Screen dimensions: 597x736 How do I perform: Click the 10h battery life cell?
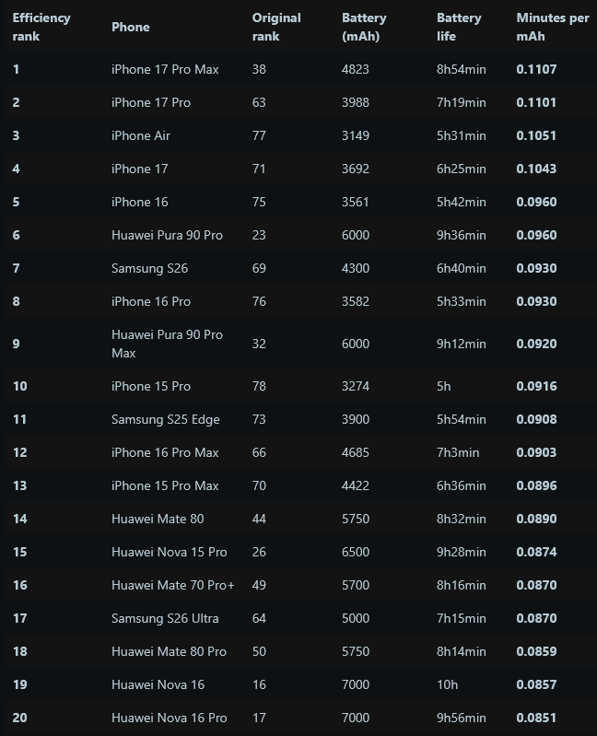click(x=447, y=684)
